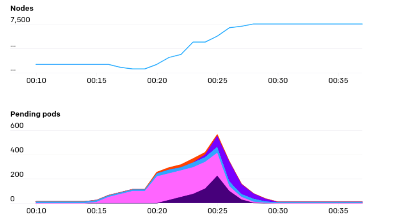Click the peak of the Pending pods chart
394x219 pixels.
coord(217,135)
